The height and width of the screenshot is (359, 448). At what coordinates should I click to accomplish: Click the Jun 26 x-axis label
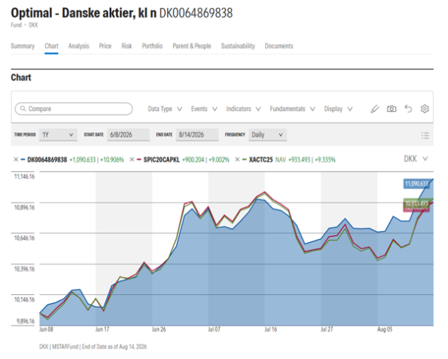[158, 330]
